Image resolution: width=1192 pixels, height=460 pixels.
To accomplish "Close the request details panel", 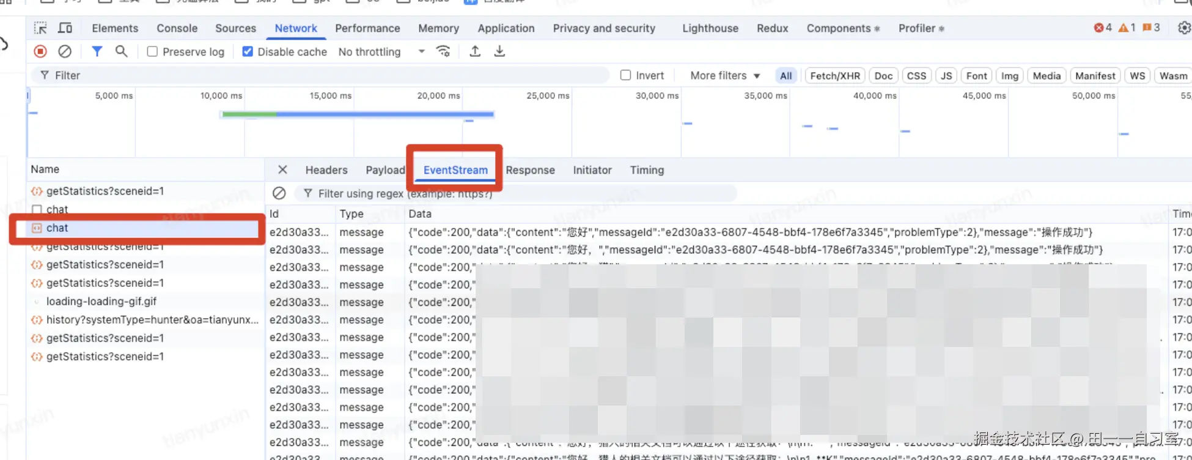I will (282, 169).
